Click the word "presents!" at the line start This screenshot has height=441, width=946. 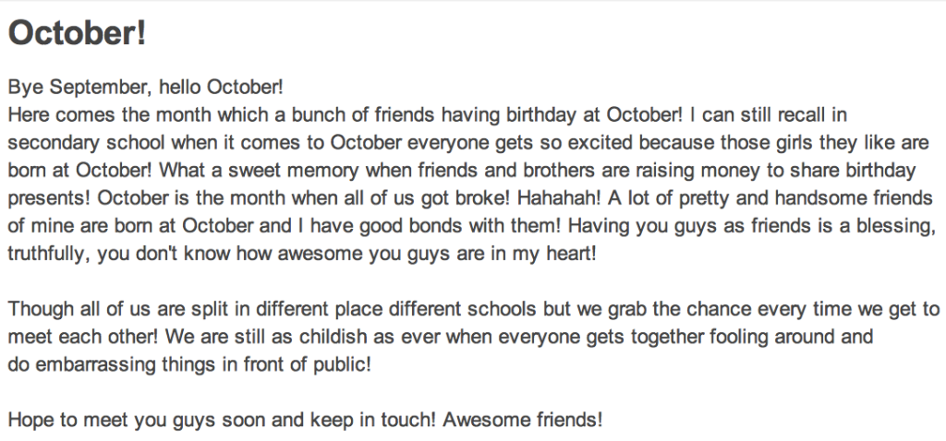(48, 198)
